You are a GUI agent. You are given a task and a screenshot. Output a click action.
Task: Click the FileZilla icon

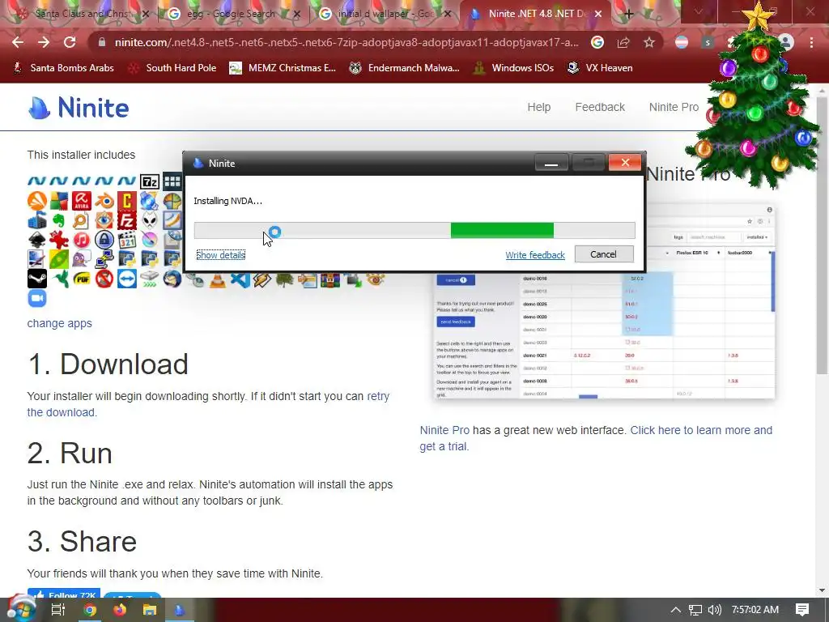point(127,220)
